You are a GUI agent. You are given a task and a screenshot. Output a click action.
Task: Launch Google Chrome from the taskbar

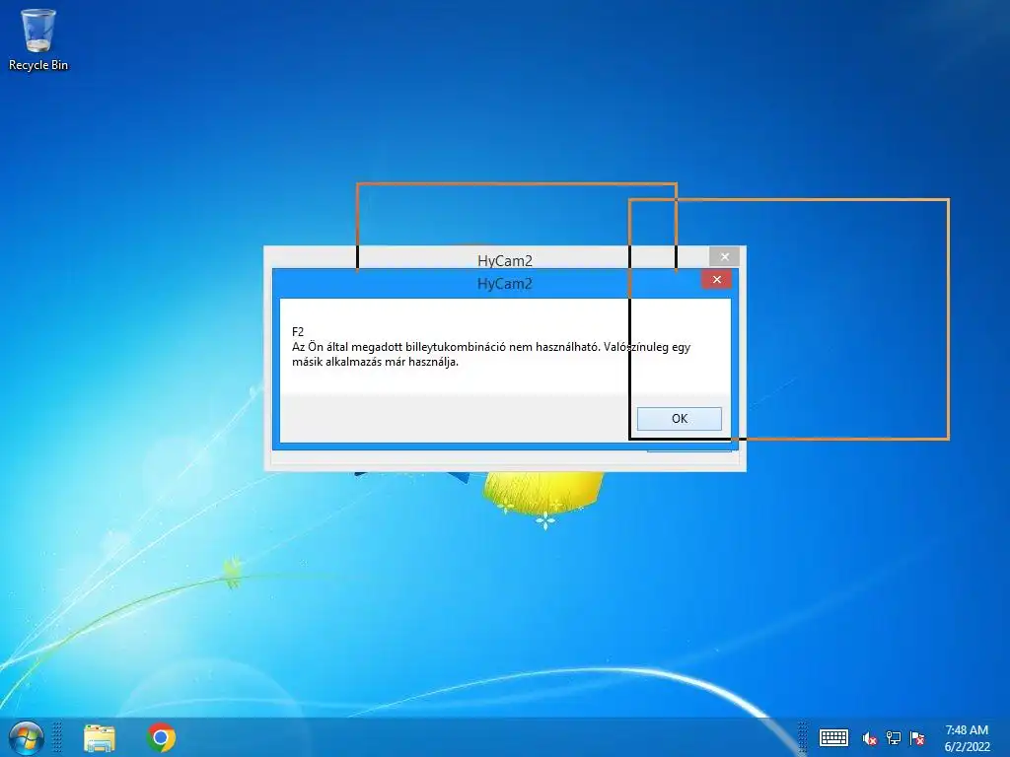point(161,737)
